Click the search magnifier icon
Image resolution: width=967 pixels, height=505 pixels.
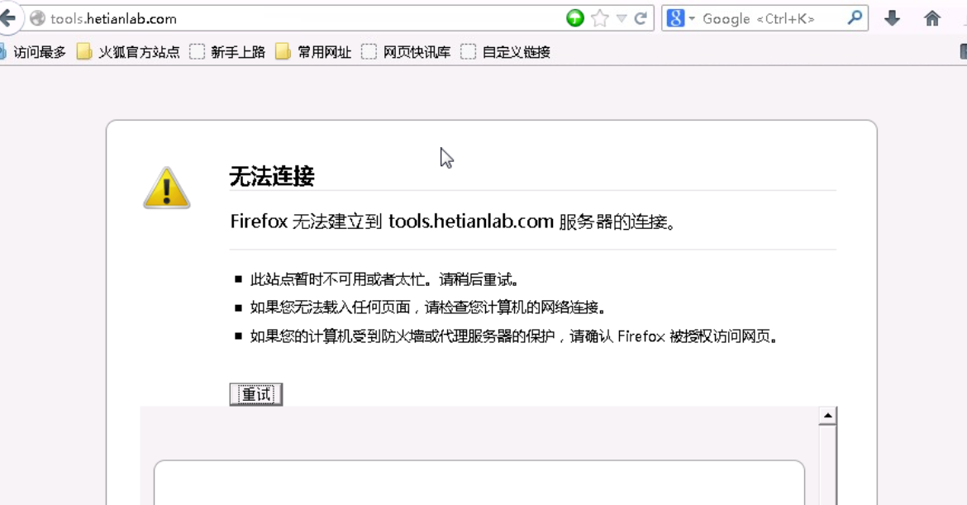click(x=855, y=18)
